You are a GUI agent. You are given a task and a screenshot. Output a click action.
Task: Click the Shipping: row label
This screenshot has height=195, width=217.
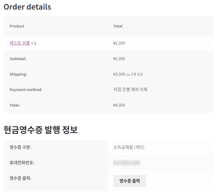(18, 74)
